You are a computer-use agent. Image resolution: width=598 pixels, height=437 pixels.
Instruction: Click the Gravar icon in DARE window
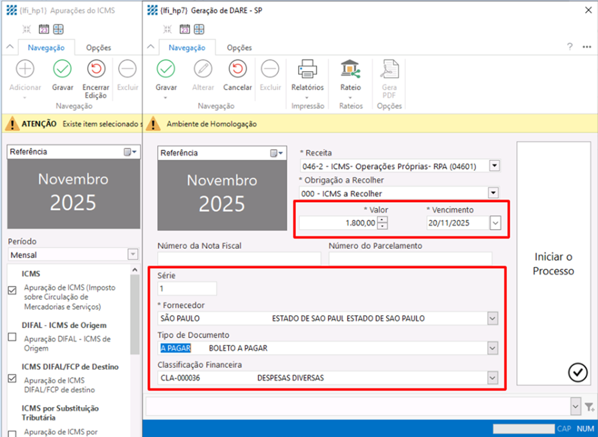coord(166,70)
